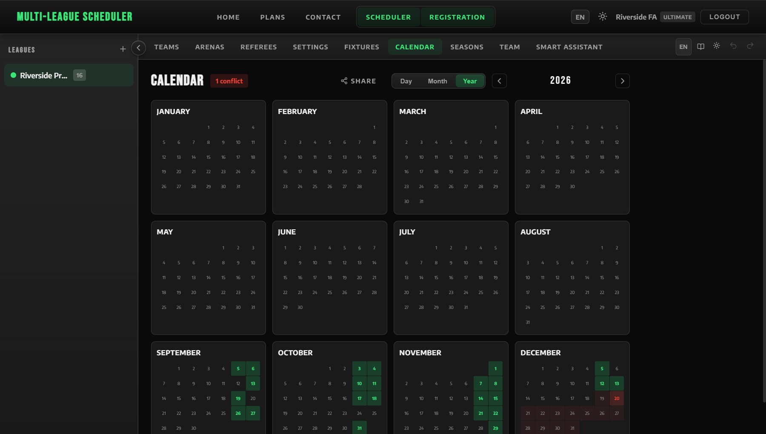Click the plus icon to add league
Image resolution: width=766 pixels, height=434 pixels.
pyautogui.click(x=123, y=49)
